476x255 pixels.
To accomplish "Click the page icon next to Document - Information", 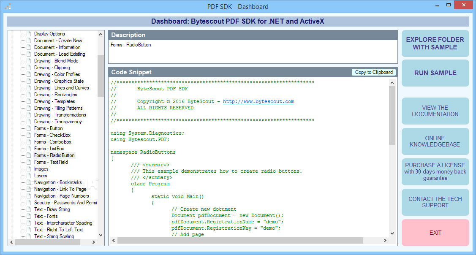I will click(29, 47).
